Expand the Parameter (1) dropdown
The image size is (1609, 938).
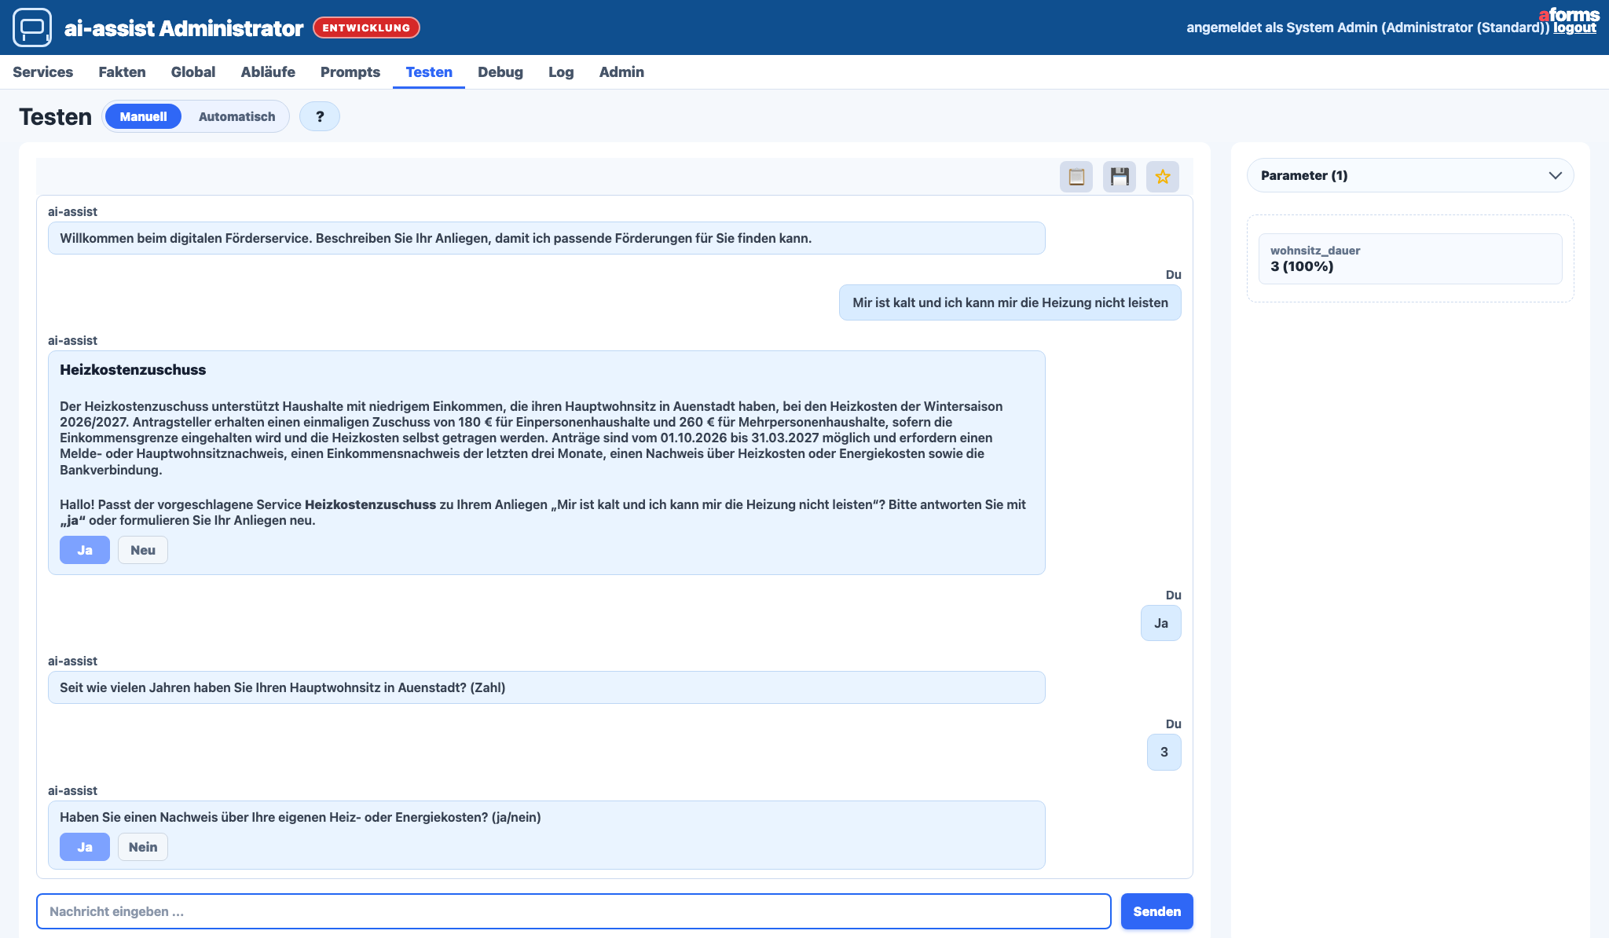(1410, 175)
